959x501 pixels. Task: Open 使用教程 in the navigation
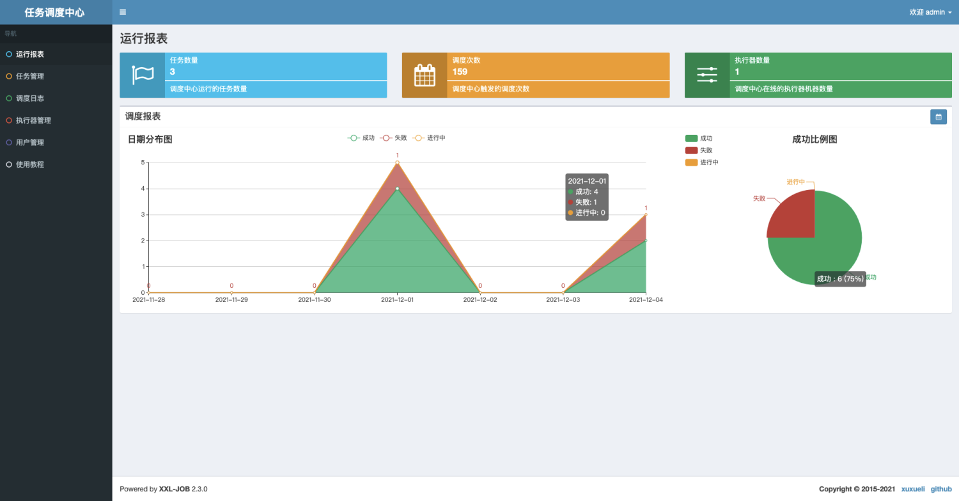pos(56,164)
